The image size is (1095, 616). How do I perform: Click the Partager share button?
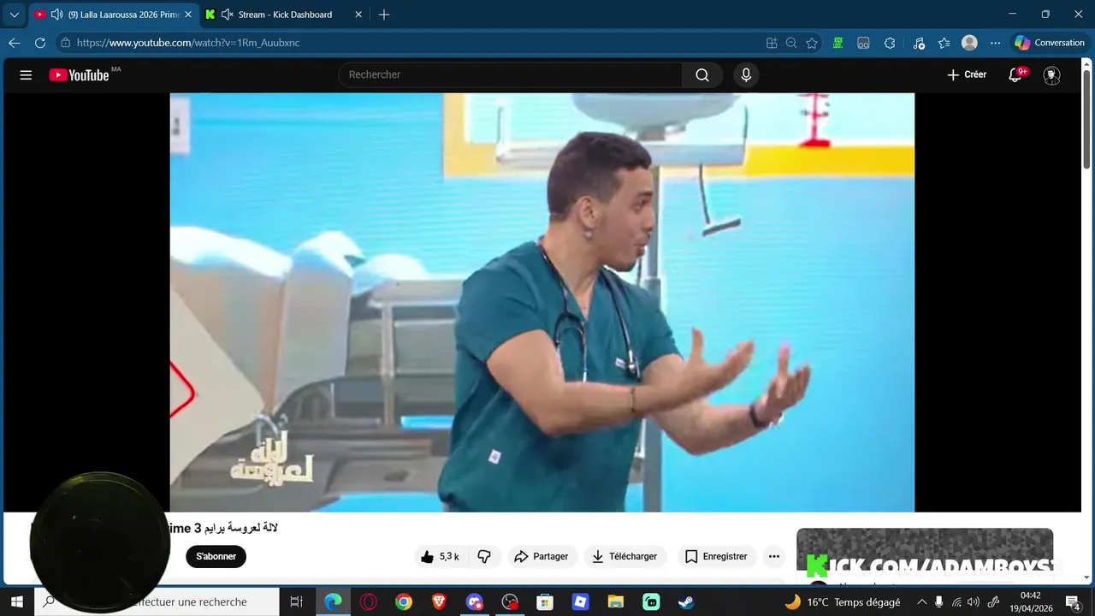541,557
